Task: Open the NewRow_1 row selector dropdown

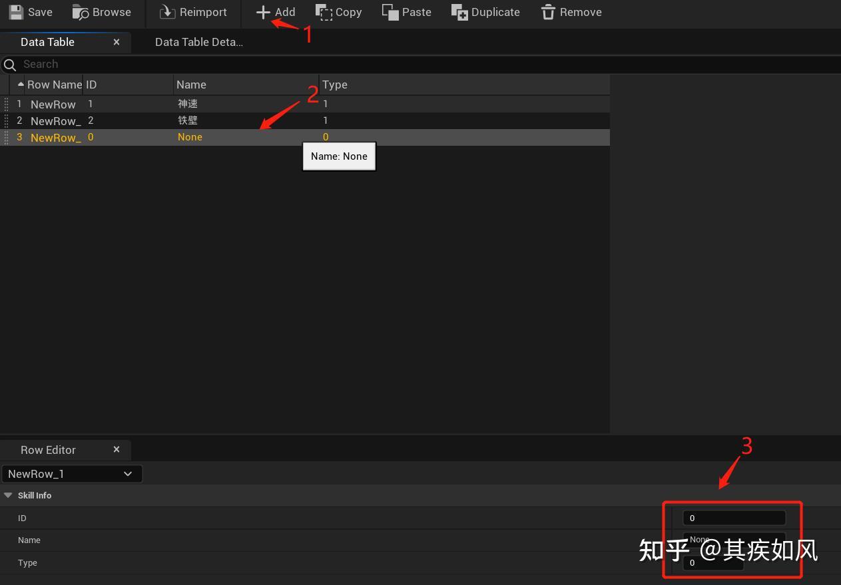Action: 72,473
